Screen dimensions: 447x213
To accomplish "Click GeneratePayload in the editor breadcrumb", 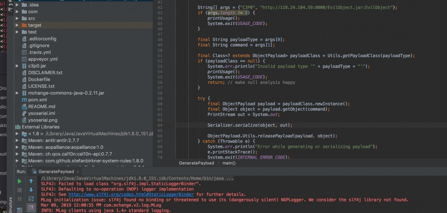I will [x=196, y=163].
